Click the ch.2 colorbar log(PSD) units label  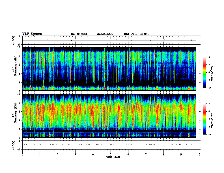coord(212,120)
